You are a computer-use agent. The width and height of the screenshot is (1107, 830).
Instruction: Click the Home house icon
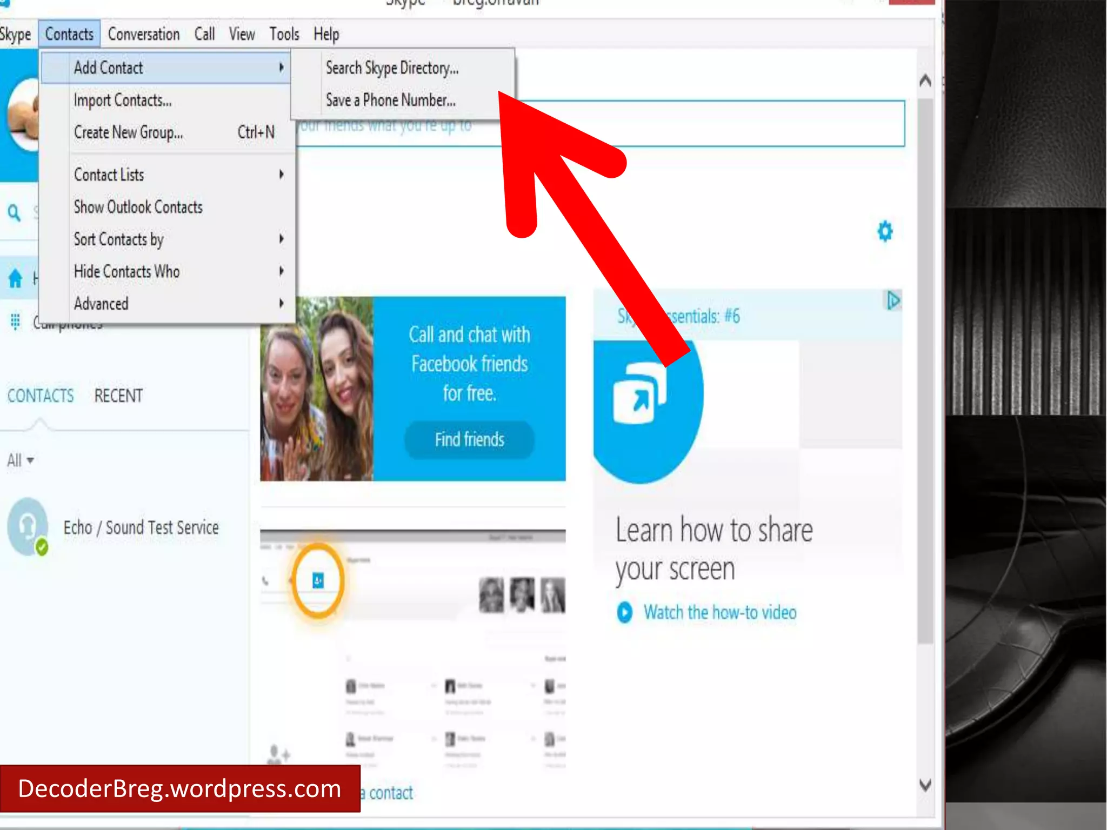(15, 278)
